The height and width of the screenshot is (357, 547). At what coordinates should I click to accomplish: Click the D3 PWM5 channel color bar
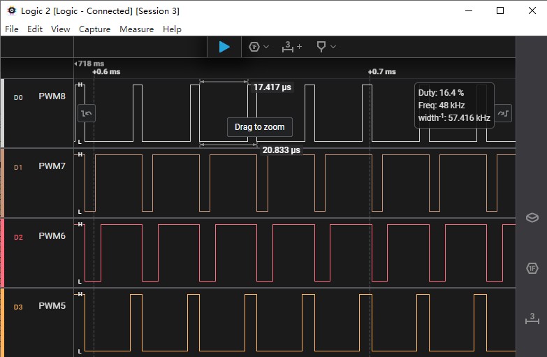(x=2, y=323)
